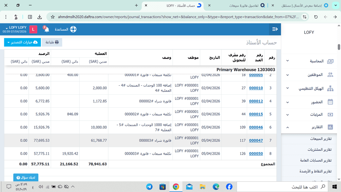Expand المحاسبة accounting sidebar section

(x=310, y=61)
